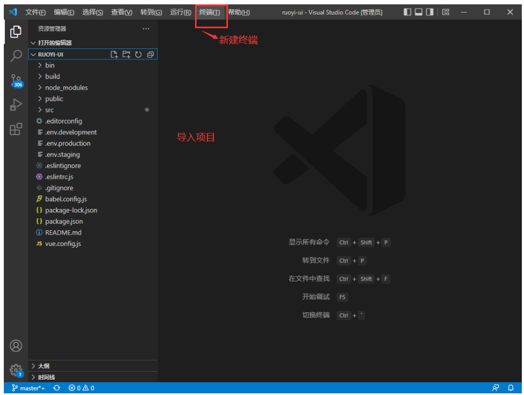Open explorer more actions ellipsis
This screenshot has height=395, width=524.
pos(146,29)
